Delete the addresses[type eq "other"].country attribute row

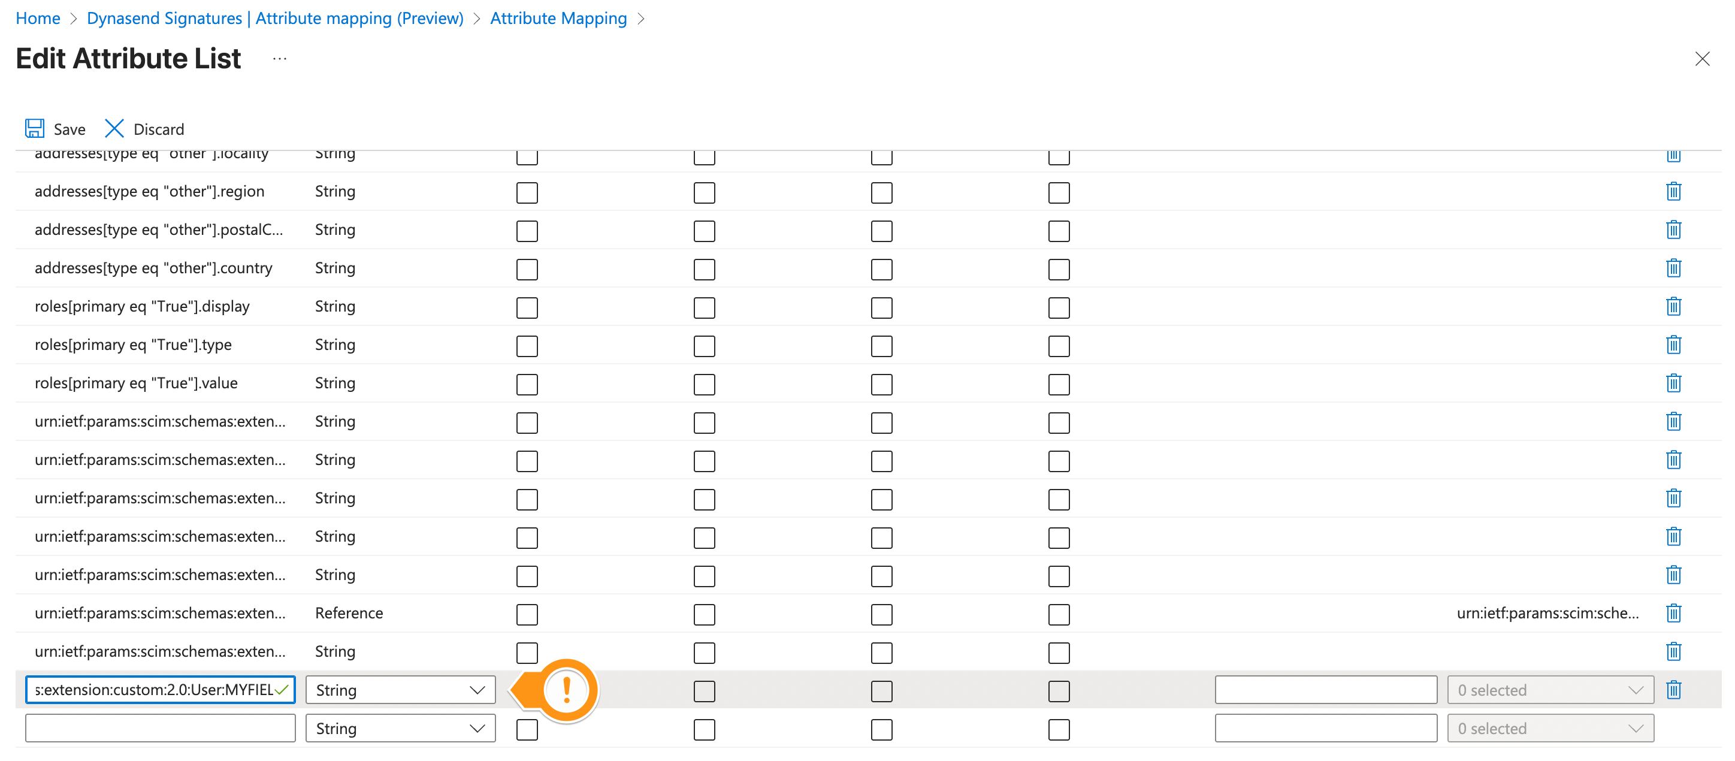[1675, 268]
